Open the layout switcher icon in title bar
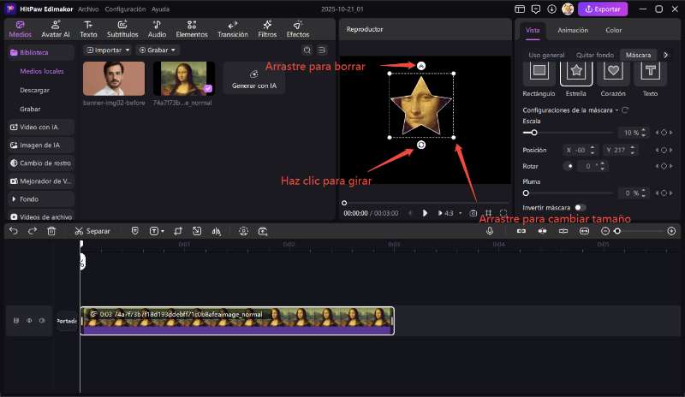The height and width of the screenshot is (397, 685). point(520,9)
